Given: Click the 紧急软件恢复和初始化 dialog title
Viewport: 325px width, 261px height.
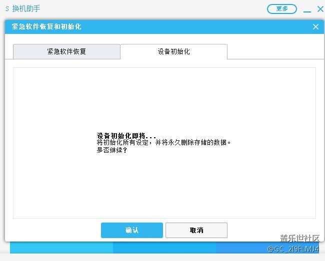Looking at the screenshot, I should pyautogui.click(x=46, y=26).
